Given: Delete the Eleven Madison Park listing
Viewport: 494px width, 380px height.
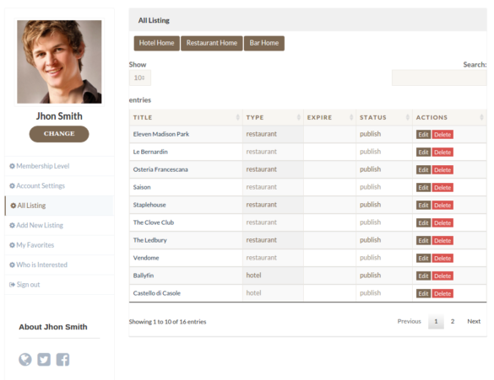Looking at the screenshot, I should click(x=442, y=135).
